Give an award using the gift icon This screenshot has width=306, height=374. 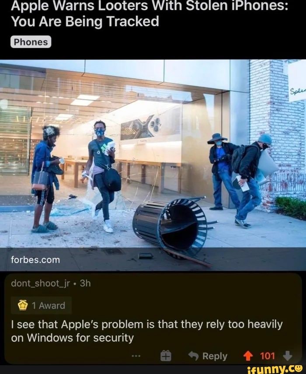(x=166, y=356)
